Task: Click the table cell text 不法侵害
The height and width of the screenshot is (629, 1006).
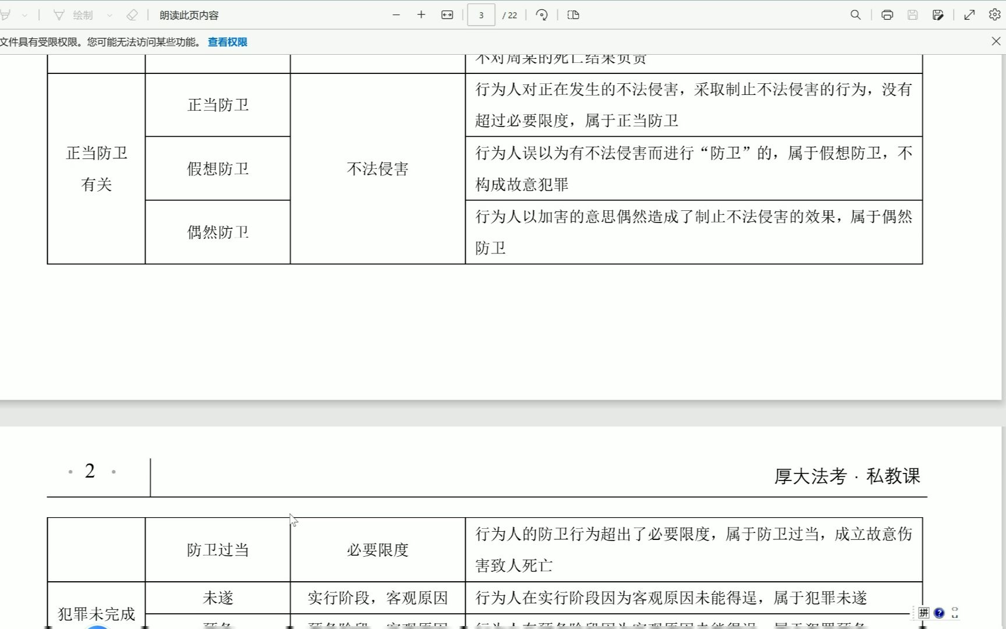Action: [x=378, y=169]
